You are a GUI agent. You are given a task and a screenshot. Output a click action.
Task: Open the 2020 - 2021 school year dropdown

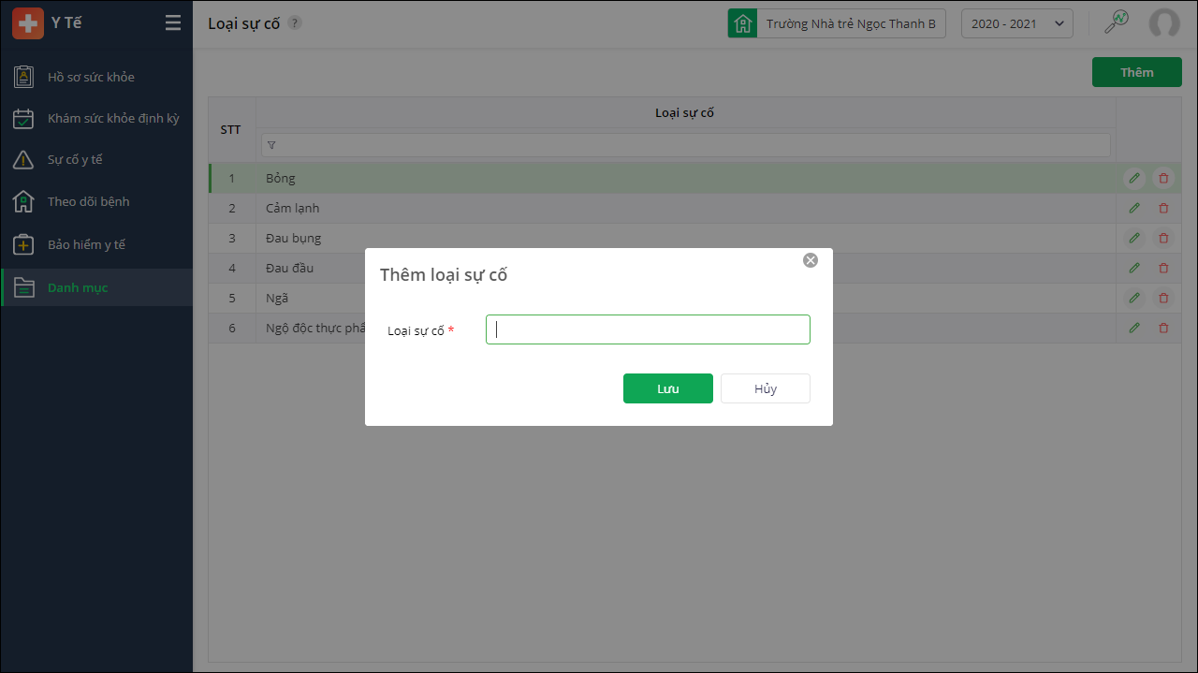pyautogui.click(x=1016, y=23)
